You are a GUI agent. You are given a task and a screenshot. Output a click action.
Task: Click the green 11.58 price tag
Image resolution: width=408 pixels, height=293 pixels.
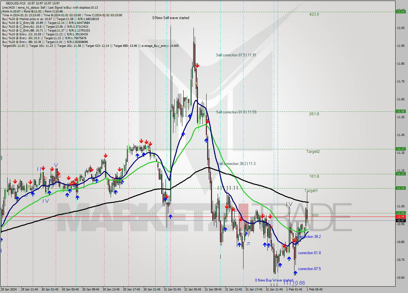point(401,111)
